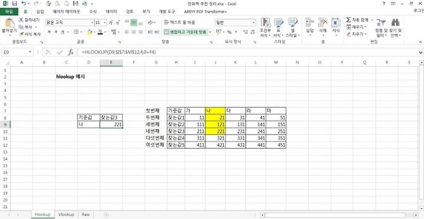Open fill color picker arrow

click(x=95, y=32)
